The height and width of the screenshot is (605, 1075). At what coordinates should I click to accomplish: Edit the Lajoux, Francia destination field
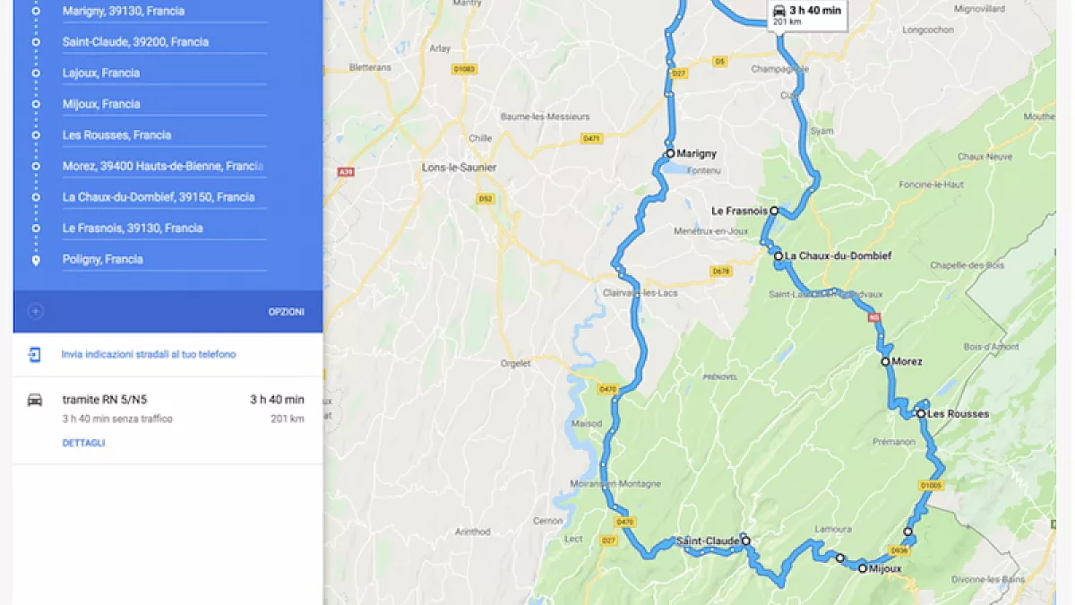[x=165, y=73]
